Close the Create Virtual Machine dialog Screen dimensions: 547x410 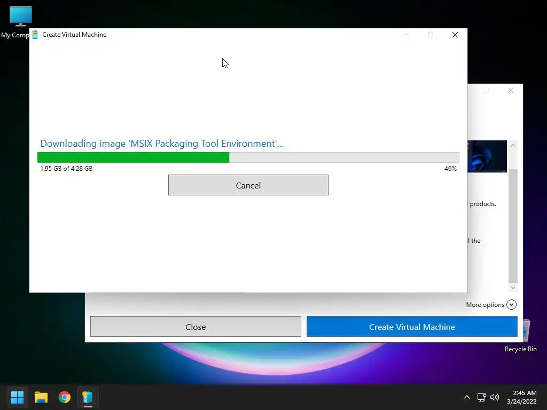455,35
